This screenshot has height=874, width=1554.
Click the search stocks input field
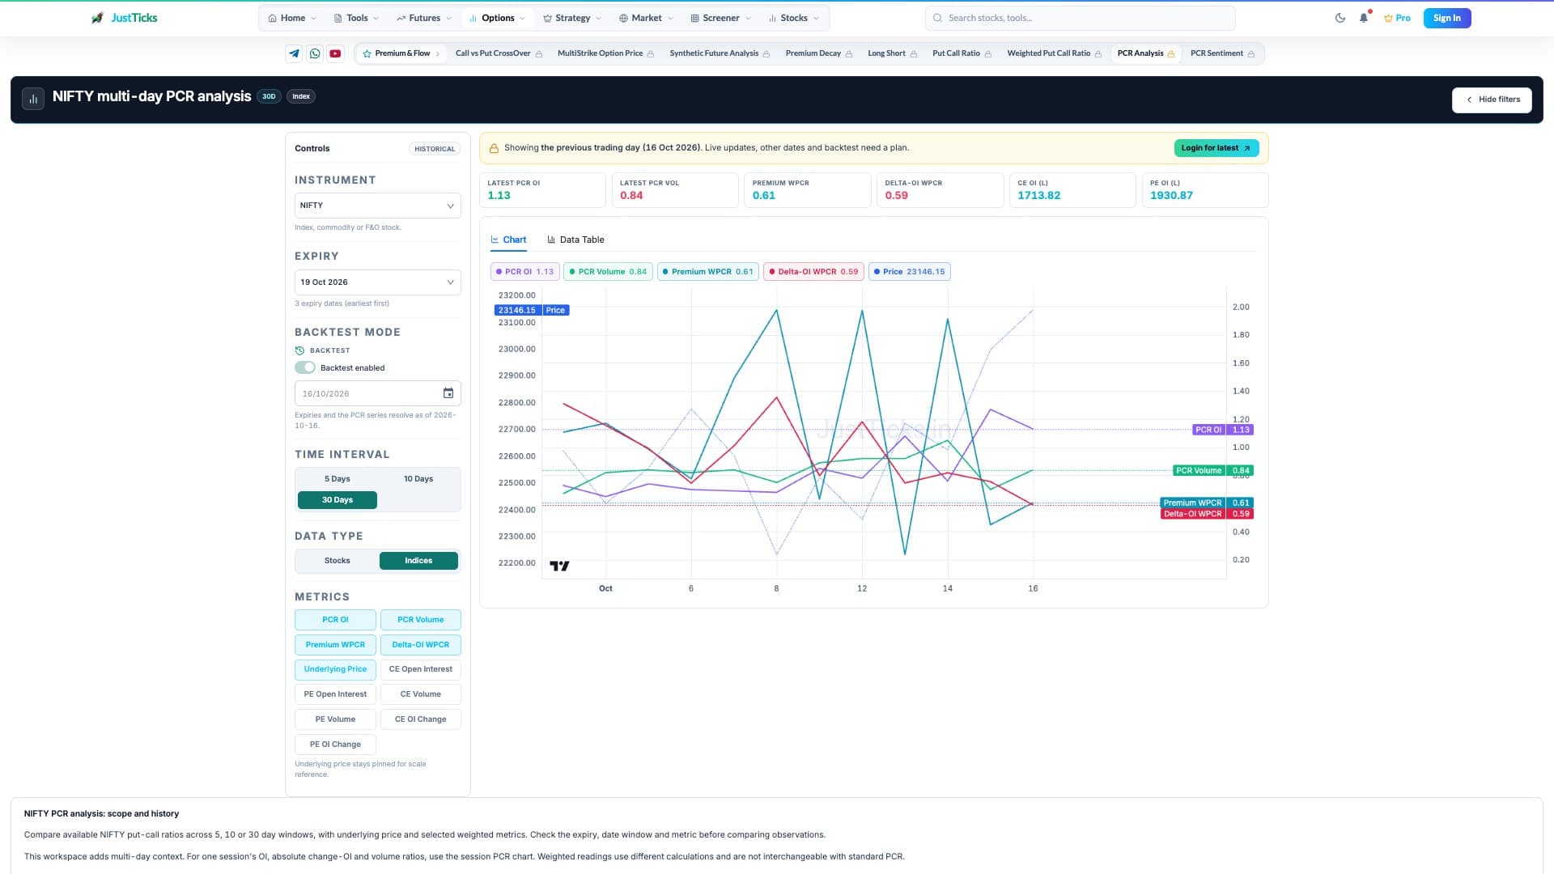pyautogui.click(x=1080, y=18)
